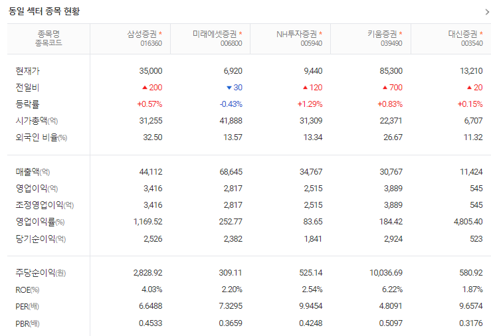The height and width of the screenshot is (336, 491).
Task: Click PBR value 0.3176
Action: pyautogui.click(x=471, y=323)
